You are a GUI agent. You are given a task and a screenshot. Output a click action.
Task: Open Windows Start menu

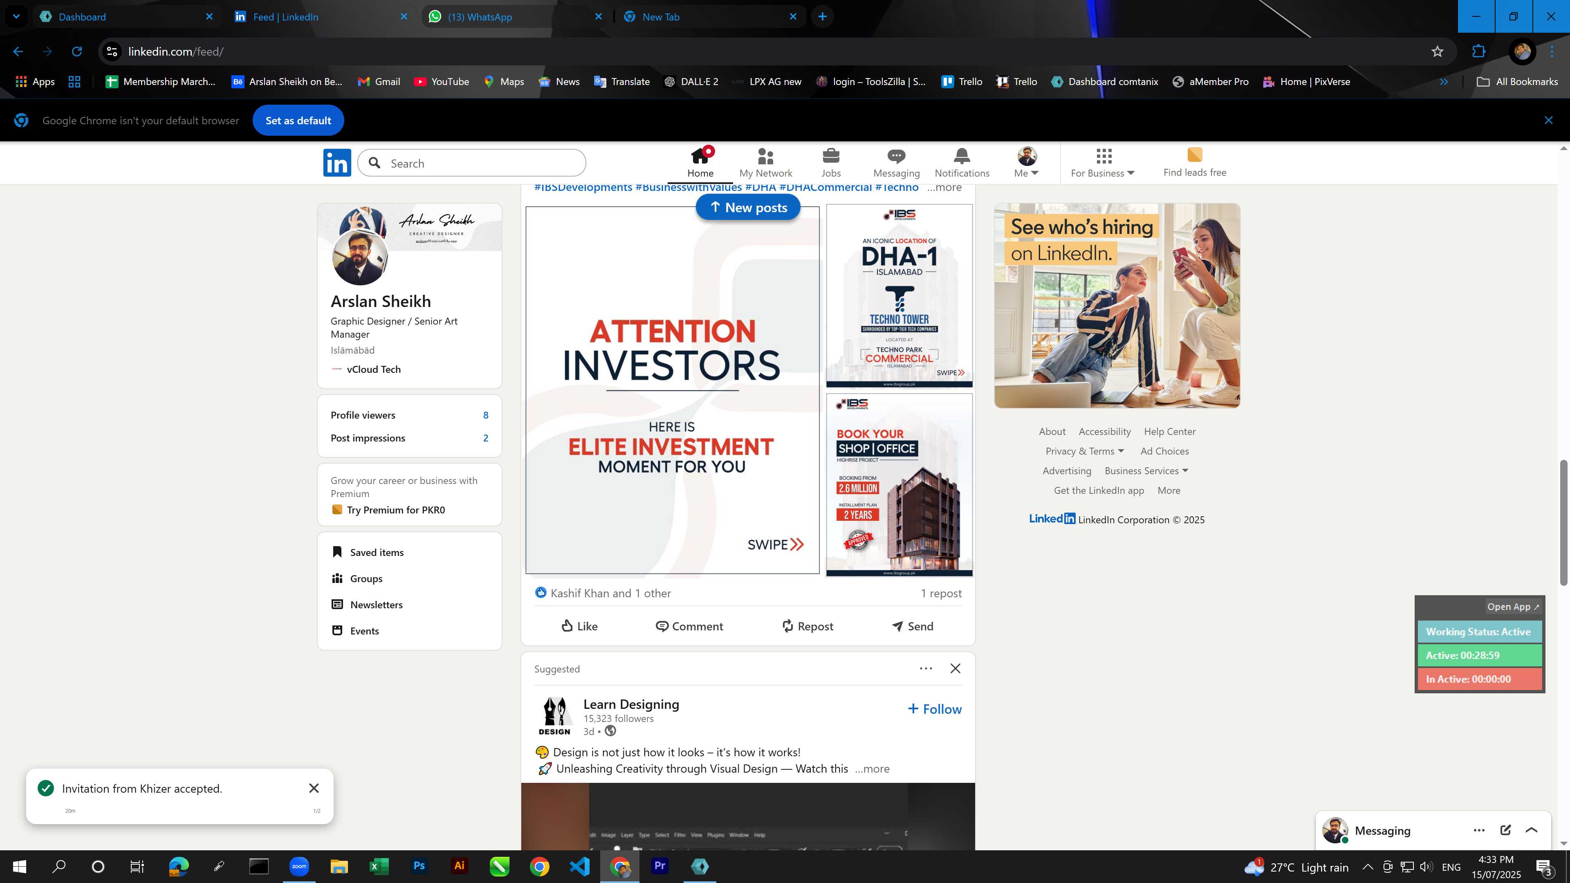pyautogui.click(x=19, y=866)
